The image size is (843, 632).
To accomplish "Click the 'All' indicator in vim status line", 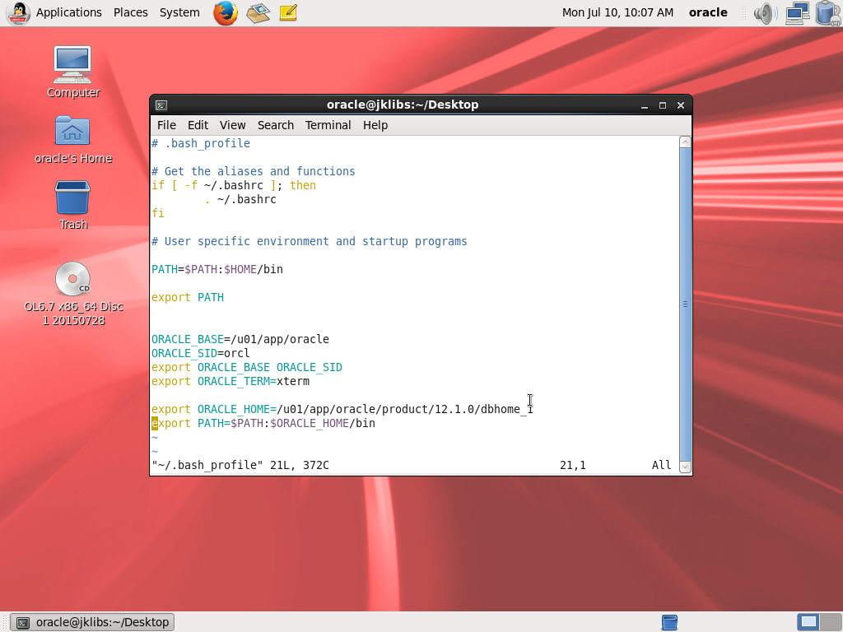I will (x=661, y=465).
